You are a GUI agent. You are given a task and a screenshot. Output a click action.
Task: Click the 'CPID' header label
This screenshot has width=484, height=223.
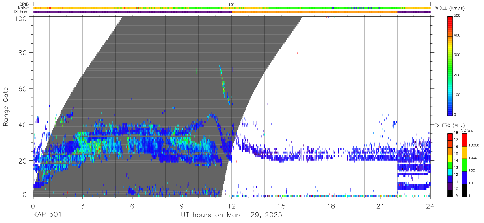[24, 4]
